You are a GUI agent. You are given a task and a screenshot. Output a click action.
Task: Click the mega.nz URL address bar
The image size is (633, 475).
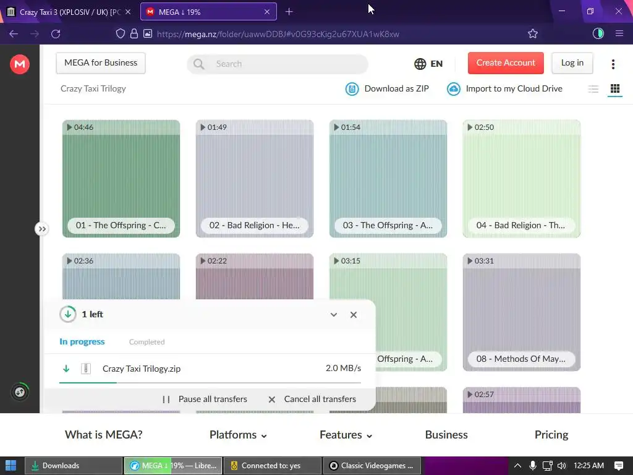click(278, 34)
